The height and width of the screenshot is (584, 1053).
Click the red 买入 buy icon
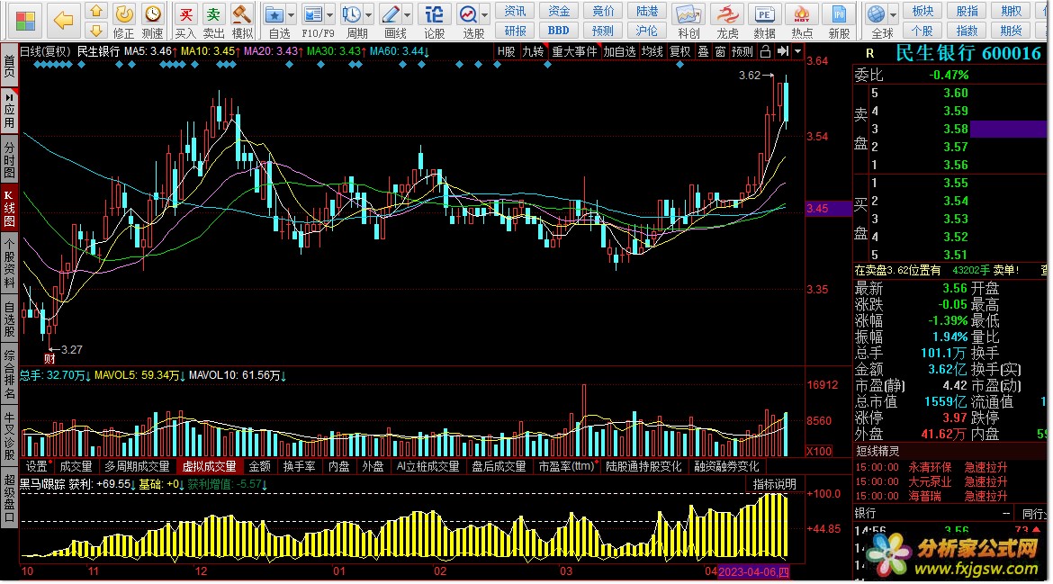tap(185, 14)
